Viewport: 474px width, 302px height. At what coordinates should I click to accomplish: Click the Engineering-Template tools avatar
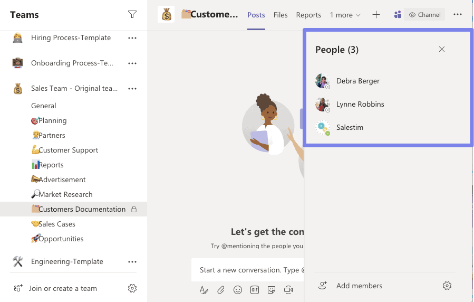[x=17, y=261]
